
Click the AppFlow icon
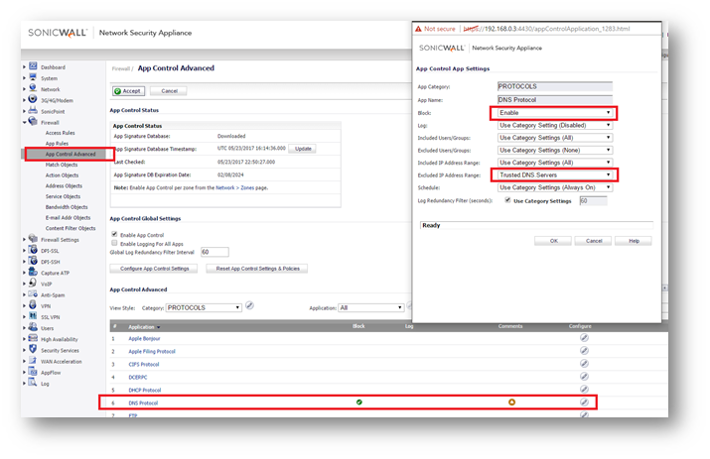point(33,372)
